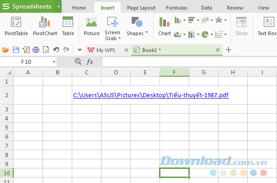Insert a stock chart
Viewport: 277px width, 183px height.
pos(192,34)
